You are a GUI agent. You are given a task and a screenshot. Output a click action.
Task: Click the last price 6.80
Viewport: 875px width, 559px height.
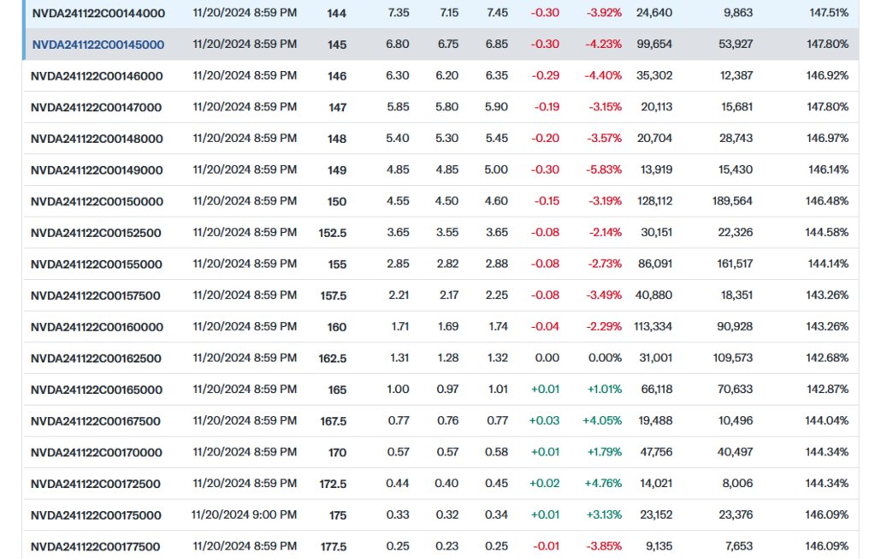398,45
